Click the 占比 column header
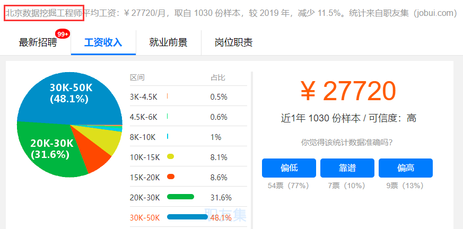The image size is (463, 229). coord(217,77)
